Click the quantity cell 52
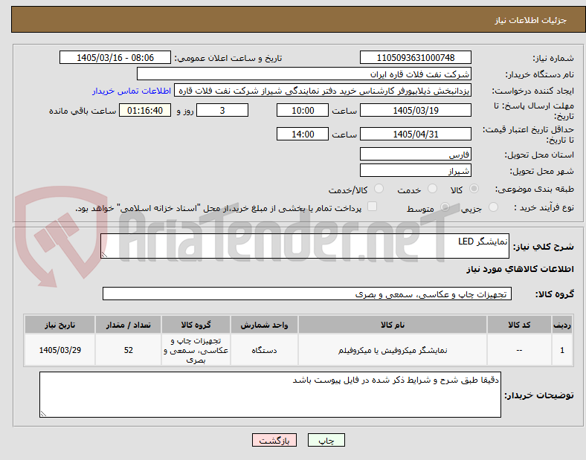Viewport: 586px width, 460px height. (x=128, y=350)
